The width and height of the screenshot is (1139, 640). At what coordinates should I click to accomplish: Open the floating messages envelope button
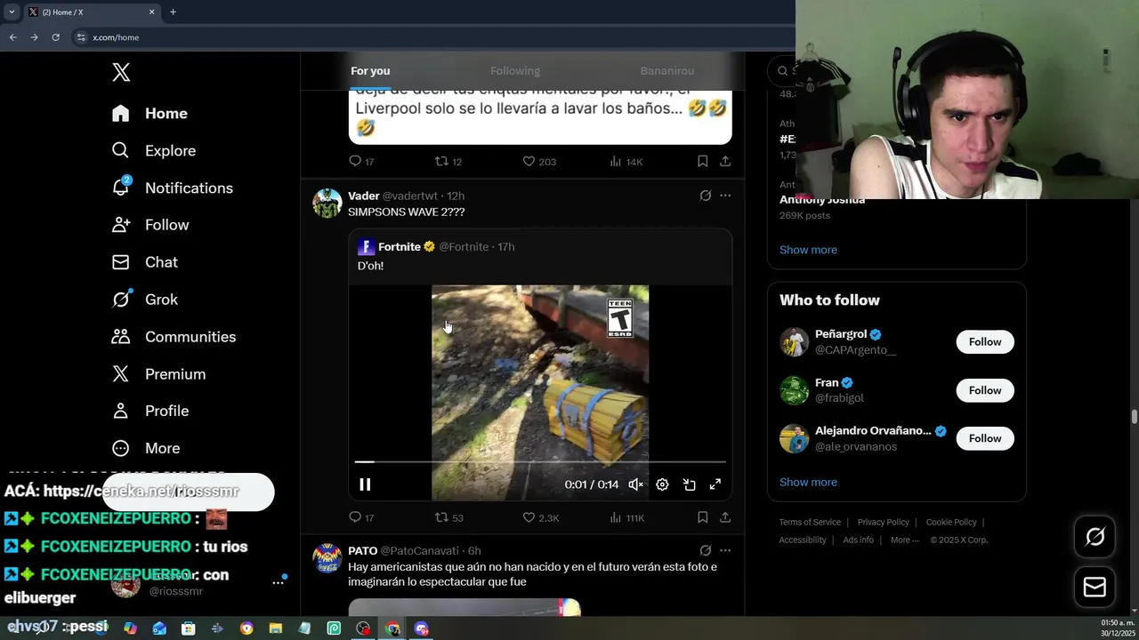coord(1095,588)
